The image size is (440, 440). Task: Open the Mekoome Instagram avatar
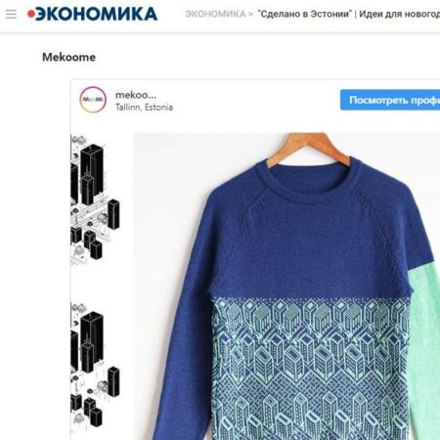pos(93,100)
